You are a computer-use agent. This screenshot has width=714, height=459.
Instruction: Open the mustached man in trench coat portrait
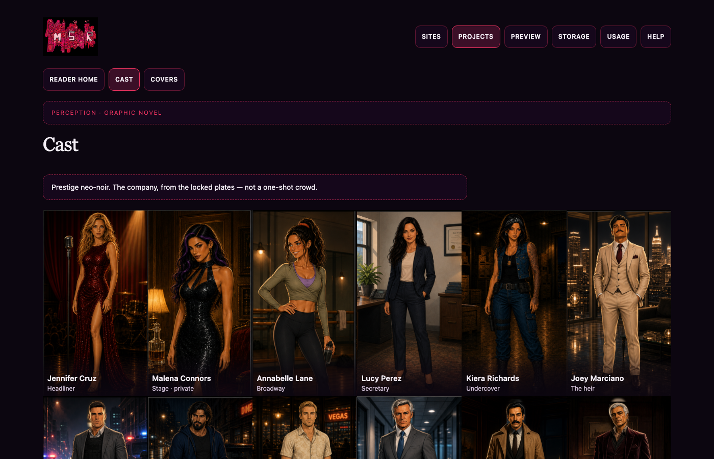[x=514, y=428]
